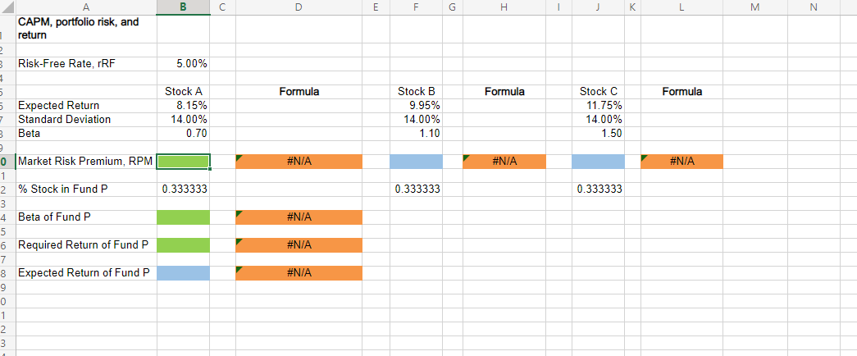Select the orange #N/A cell in column L
Viewport: 857px width, 356px height.
pos(681,162)
